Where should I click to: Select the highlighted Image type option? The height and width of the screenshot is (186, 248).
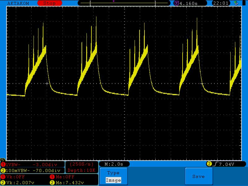(x=113, y=180)
